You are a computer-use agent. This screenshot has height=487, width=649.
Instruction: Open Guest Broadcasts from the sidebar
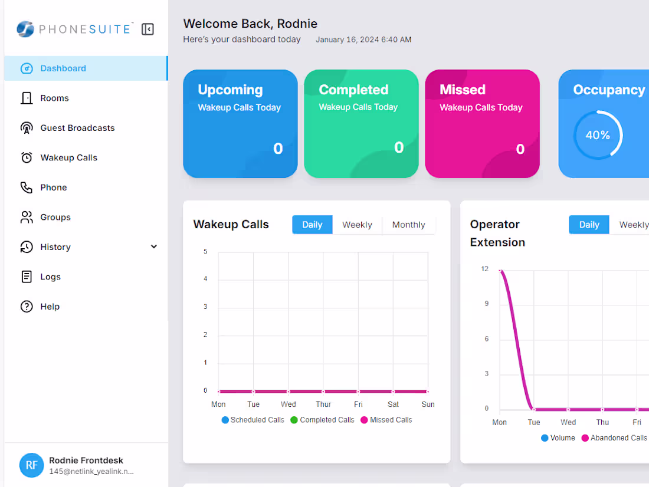pos(25,128)
